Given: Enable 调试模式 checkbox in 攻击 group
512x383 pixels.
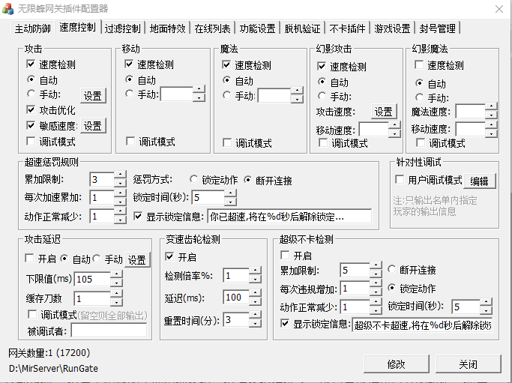Looking at the screenshot, I should (31, 141).
